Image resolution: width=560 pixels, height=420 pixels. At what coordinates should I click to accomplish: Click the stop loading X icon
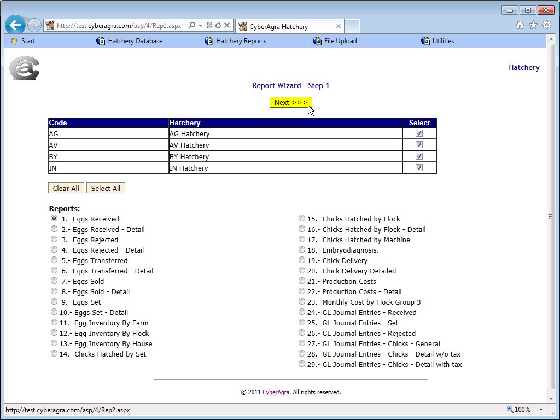227,26
